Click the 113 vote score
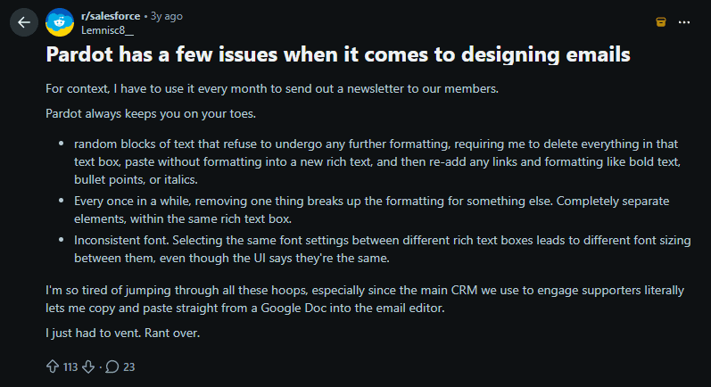Image resolution: width=711 pixels, height=387 pixels. tap(70, 367)
